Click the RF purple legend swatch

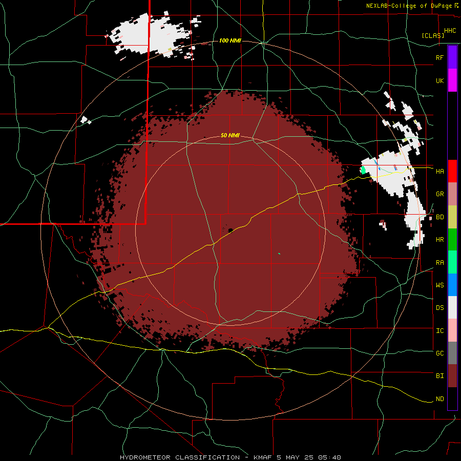coord(452,57)
